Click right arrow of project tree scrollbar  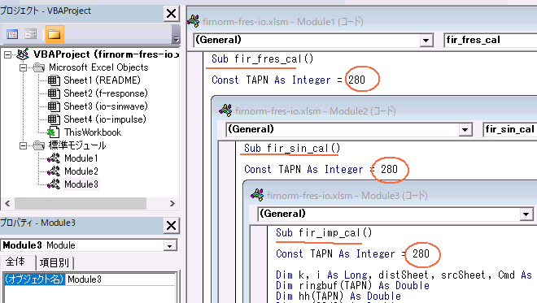pos(172,203)
